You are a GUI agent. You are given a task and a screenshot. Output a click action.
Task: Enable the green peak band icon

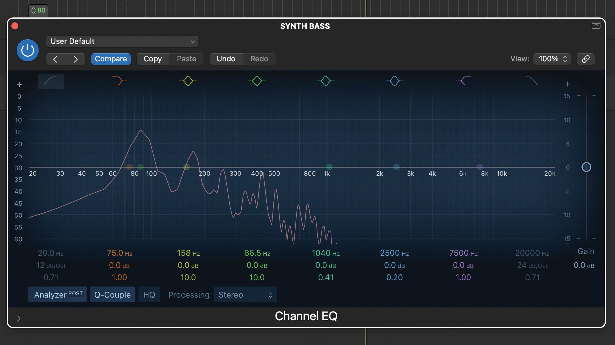pyautogui.click(x=257, y=81)
